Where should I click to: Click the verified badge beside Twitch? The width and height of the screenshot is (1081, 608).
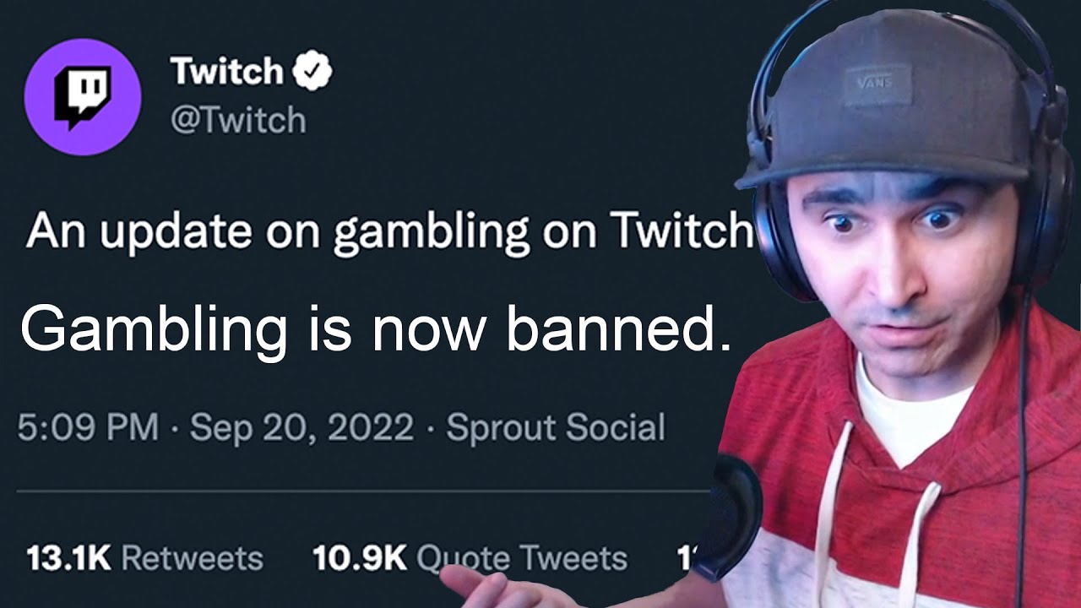point(312,73)
